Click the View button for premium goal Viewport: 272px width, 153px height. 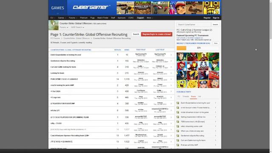(x=215, y=43)
